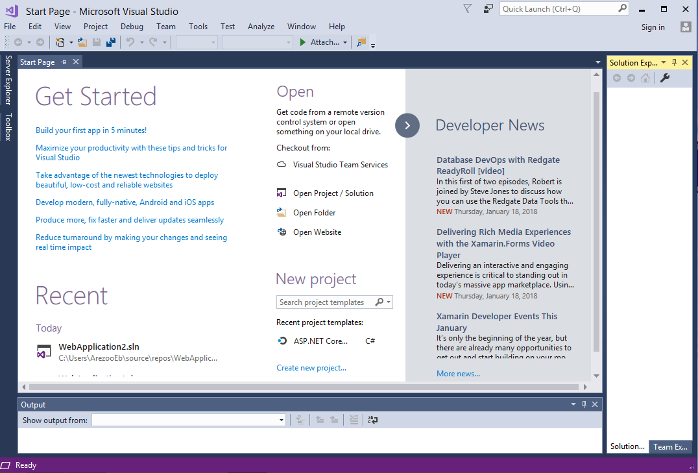Click the Undo icon in toolbar

coord(130,42)
